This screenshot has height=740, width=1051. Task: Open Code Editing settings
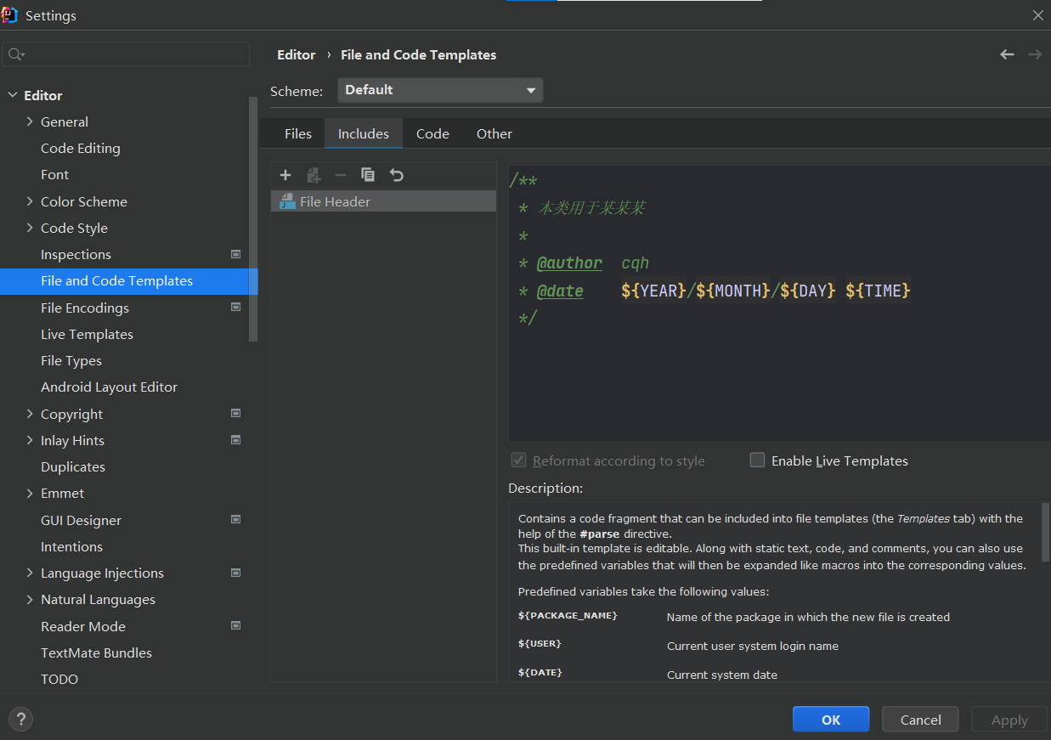pos(81,148)
